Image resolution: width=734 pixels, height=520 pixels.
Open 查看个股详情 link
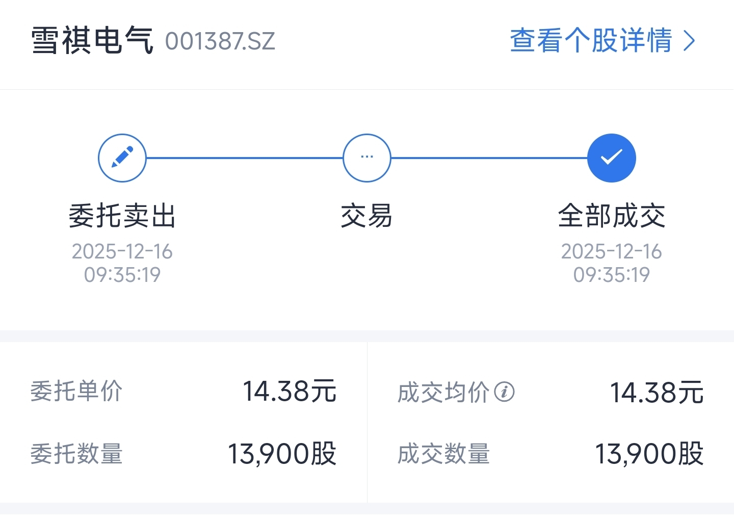(x=591, y=41)
